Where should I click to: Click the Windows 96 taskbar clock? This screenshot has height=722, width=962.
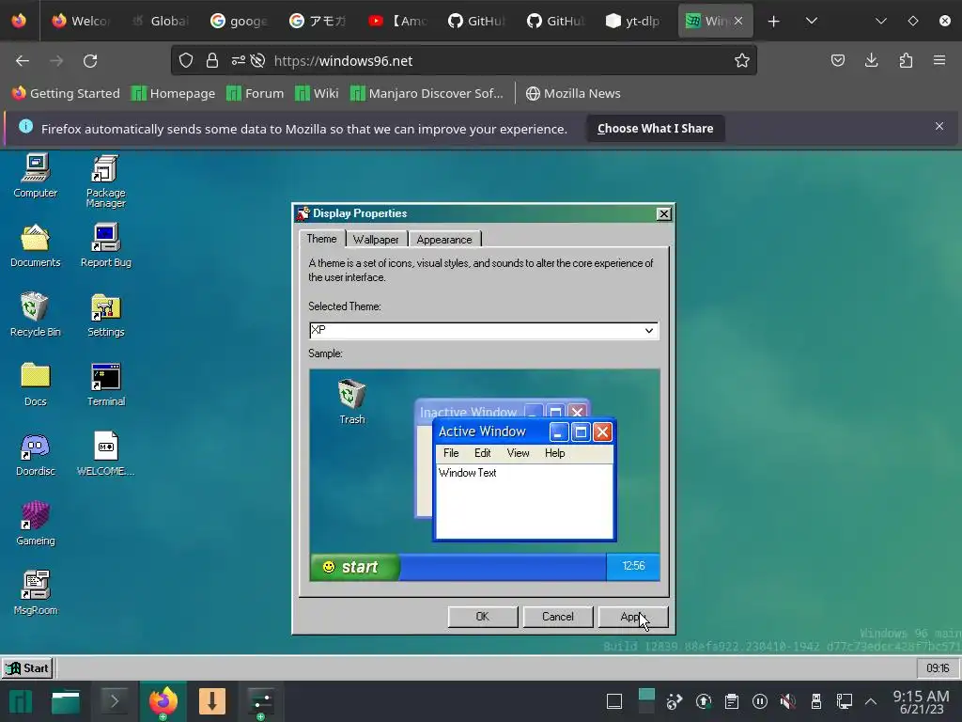[938, 668]
